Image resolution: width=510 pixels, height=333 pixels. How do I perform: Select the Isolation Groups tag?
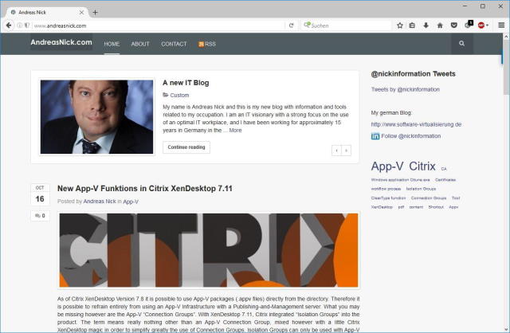click(421, 189)
